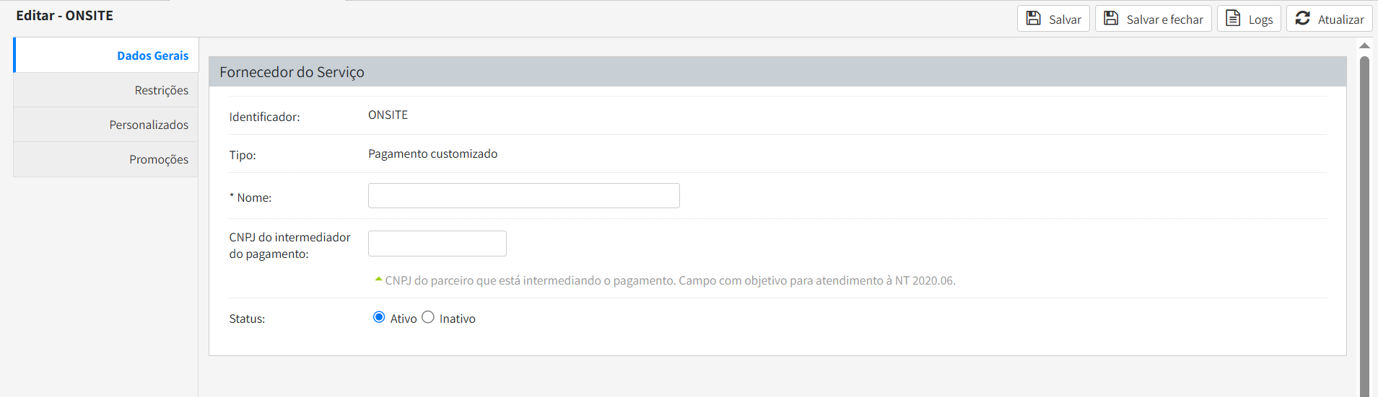Click the refresh arrows icon on Atualizar
The image size is (1378, 397).
(x=1302, y=19)
